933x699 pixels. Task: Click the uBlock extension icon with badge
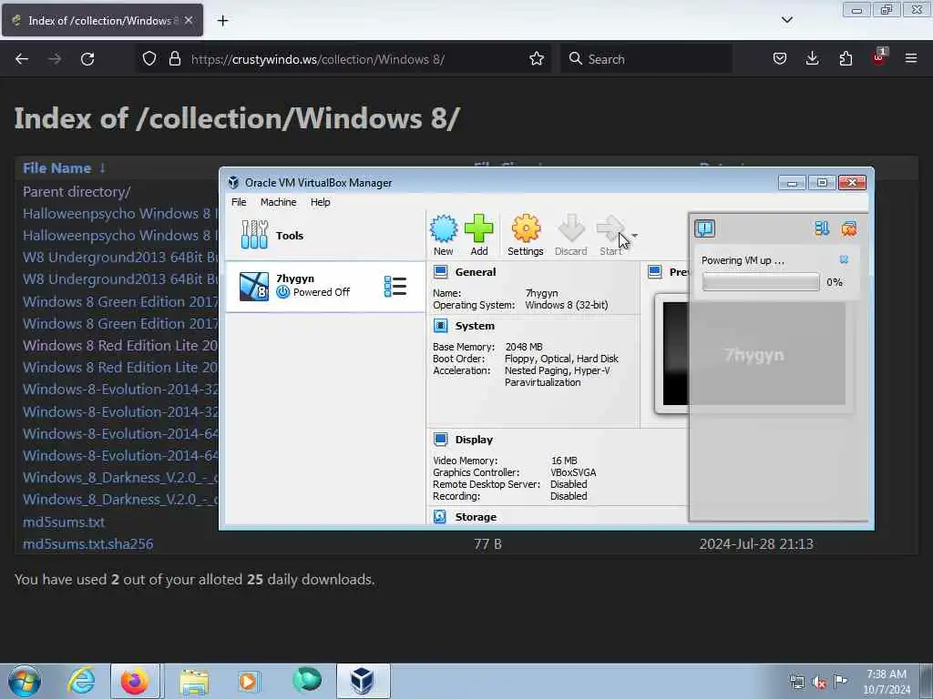pos(879,57)
